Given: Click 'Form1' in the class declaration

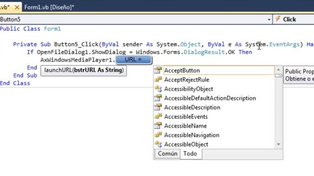Looking at the screenshot, I should click(x=52, y=29).
